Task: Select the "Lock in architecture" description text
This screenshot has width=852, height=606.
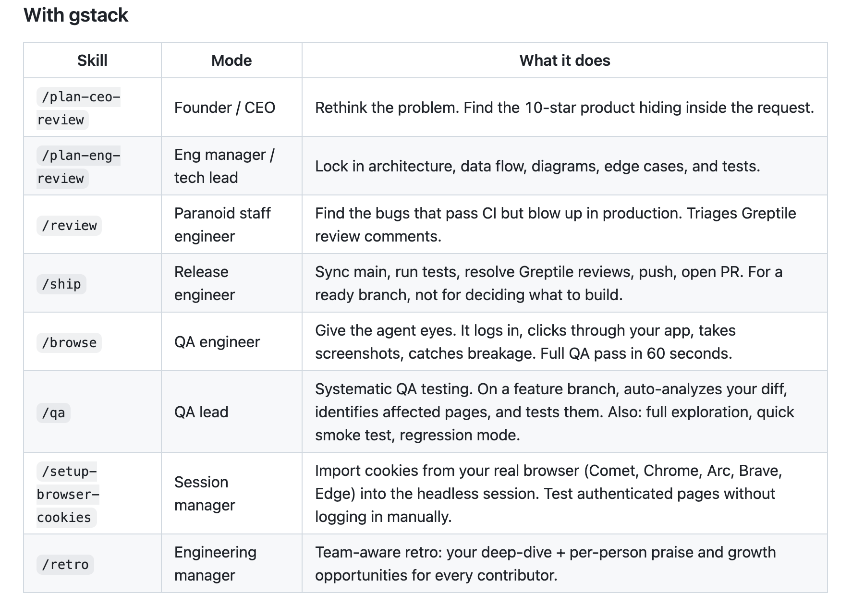Action: point(537,166)
